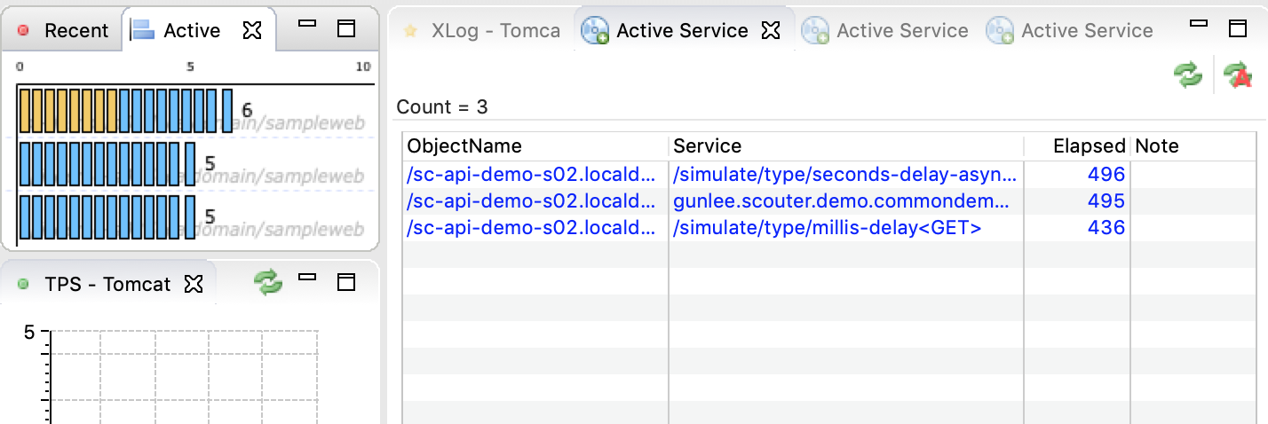The height and width of the screenshot is (424, 1268).
Task: Select the gunlee.scouter.demo service row
Action: point(829,201)
